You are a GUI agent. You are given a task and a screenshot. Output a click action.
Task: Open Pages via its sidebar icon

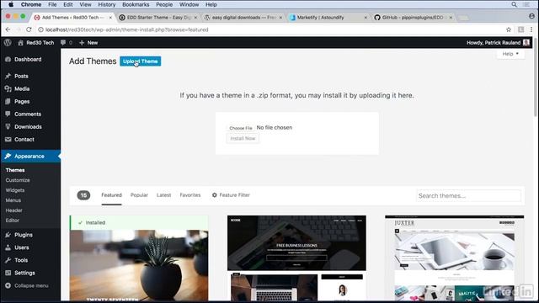pyautogui.click(x=8, y=101)
